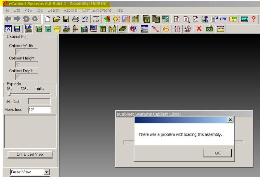Click the blue X window exit icon

(x=8, y=29)
